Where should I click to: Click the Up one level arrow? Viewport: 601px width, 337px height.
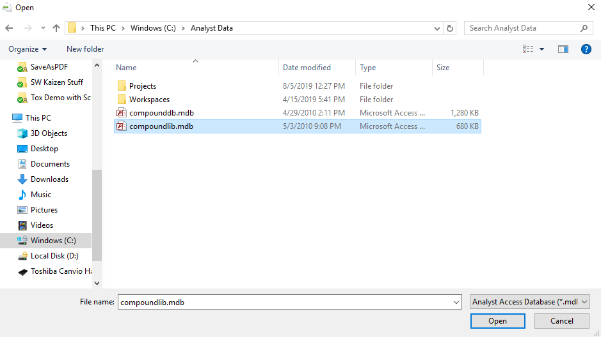click(56, 28)
